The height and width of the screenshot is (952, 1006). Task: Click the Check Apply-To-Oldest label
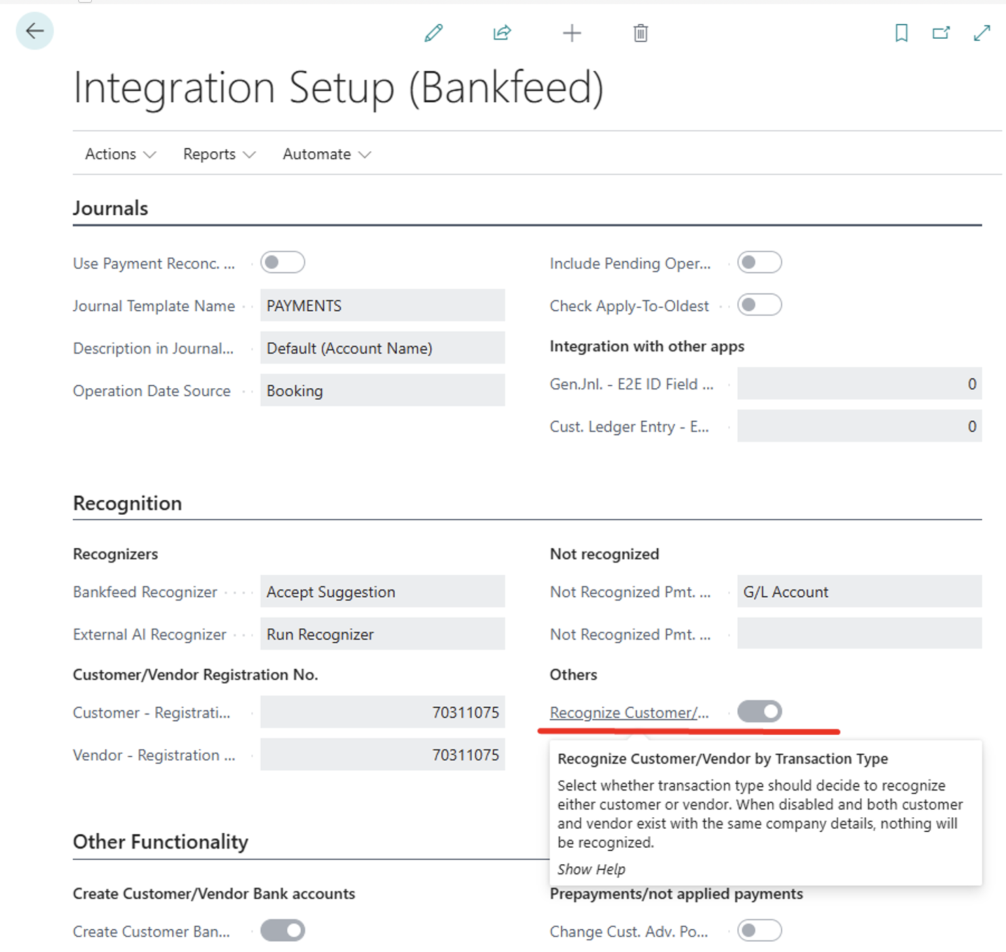tap(629, 306)
